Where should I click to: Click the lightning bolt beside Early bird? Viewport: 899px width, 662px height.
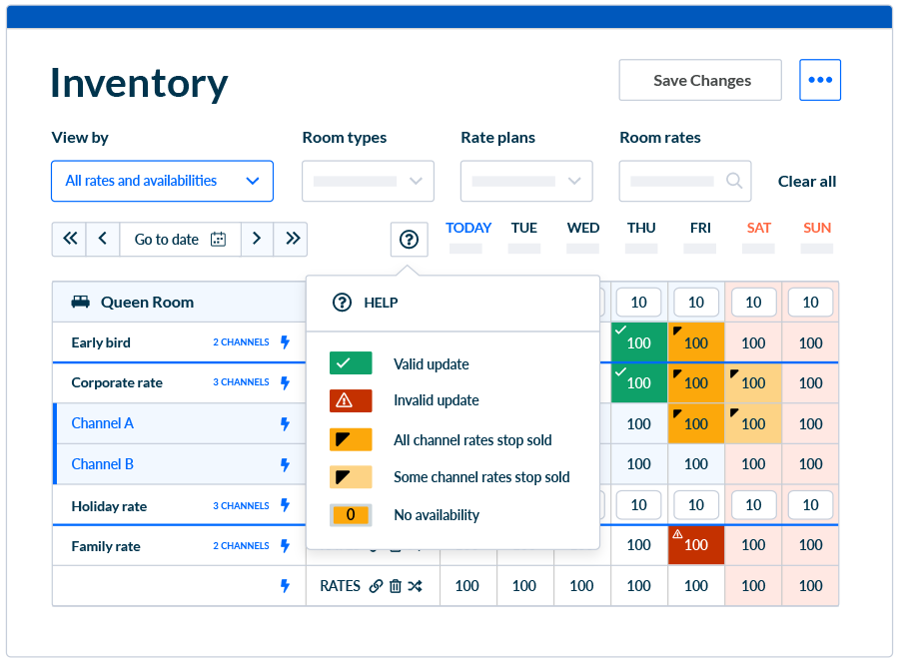click(x=285, y=342)
